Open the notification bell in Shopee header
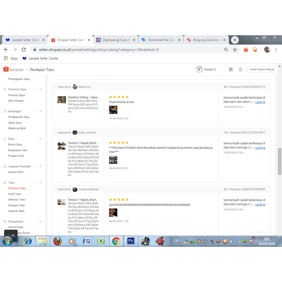 point(240,69)
